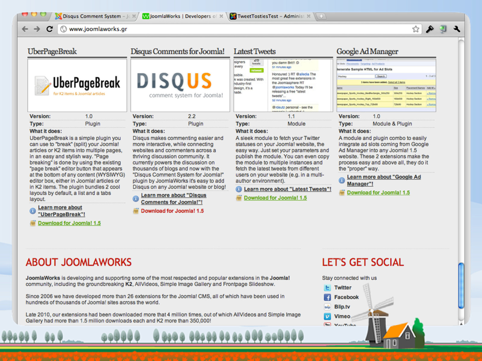Click the Facebook icon in social list

[x=327, y=297]
